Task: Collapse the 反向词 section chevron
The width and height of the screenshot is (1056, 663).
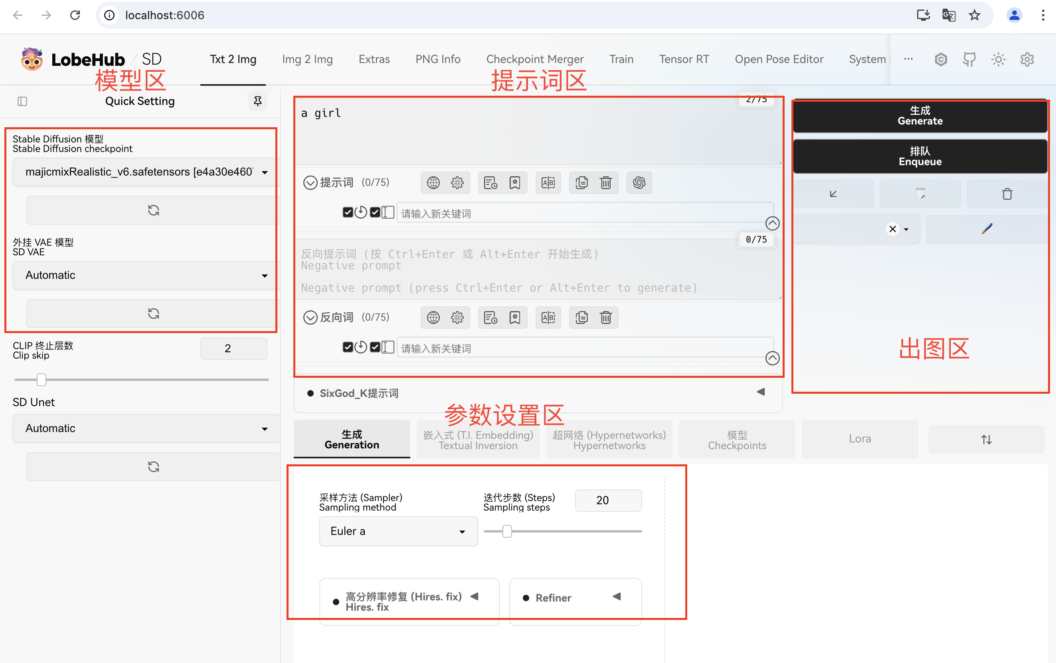Action: click(x=310, y=317)
